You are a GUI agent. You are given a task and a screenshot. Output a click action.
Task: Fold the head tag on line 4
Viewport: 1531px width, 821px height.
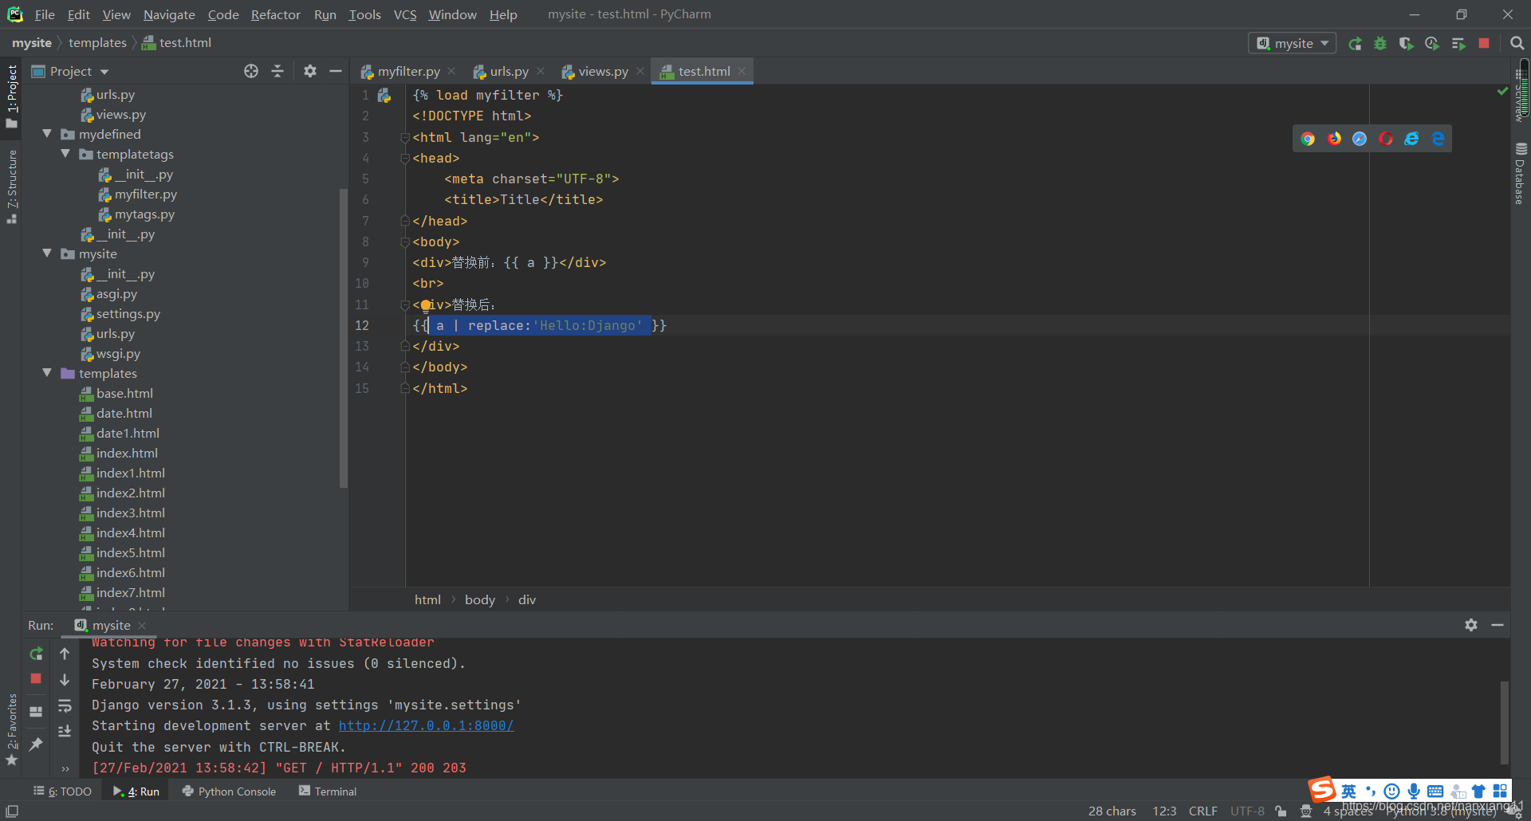coord(405,159)
